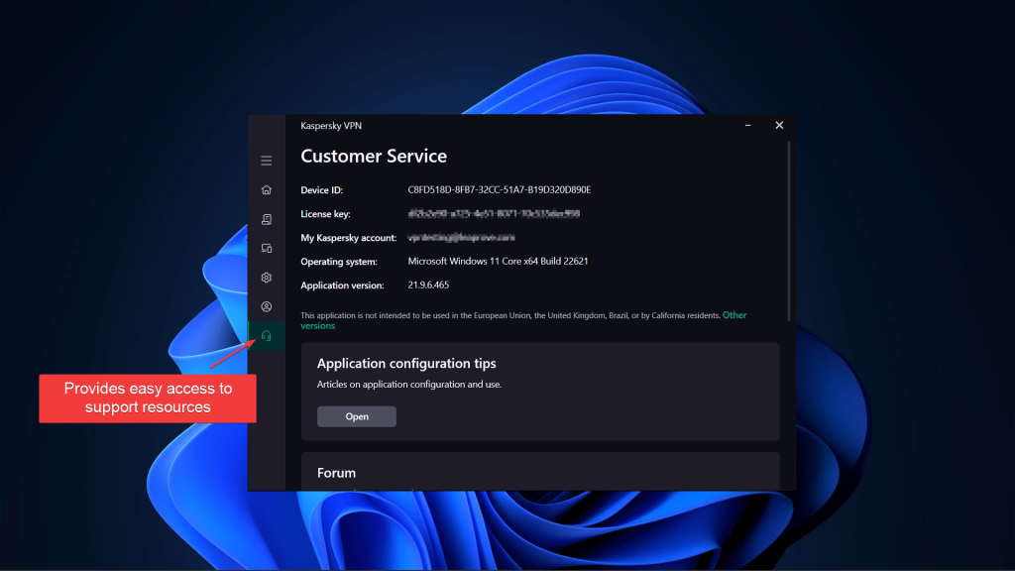Open the Settings gear icon

pos(266,278)
